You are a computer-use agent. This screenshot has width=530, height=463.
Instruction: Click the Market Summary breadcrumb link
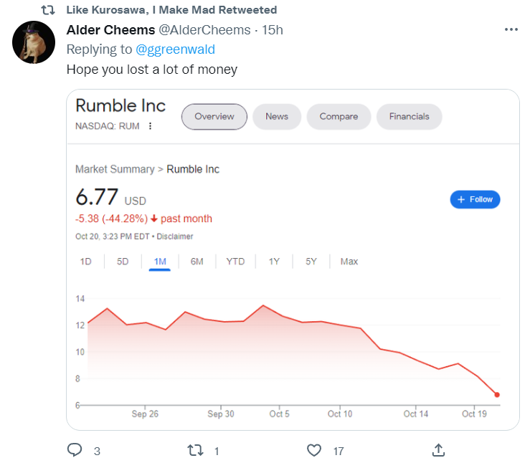115,169
